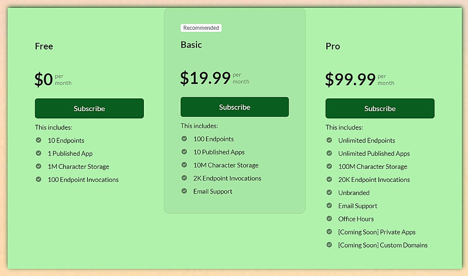Click the checkmark beside Unlimited Endpoints

point(329,140)
